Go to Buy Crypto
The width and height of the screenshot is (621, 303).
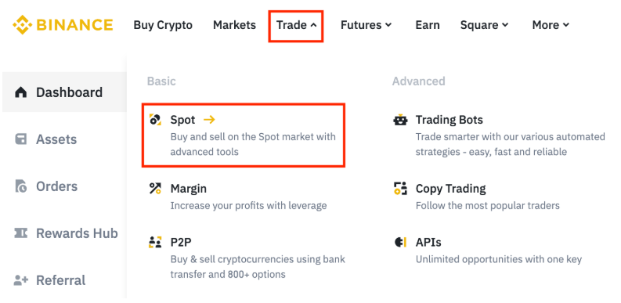163,25
